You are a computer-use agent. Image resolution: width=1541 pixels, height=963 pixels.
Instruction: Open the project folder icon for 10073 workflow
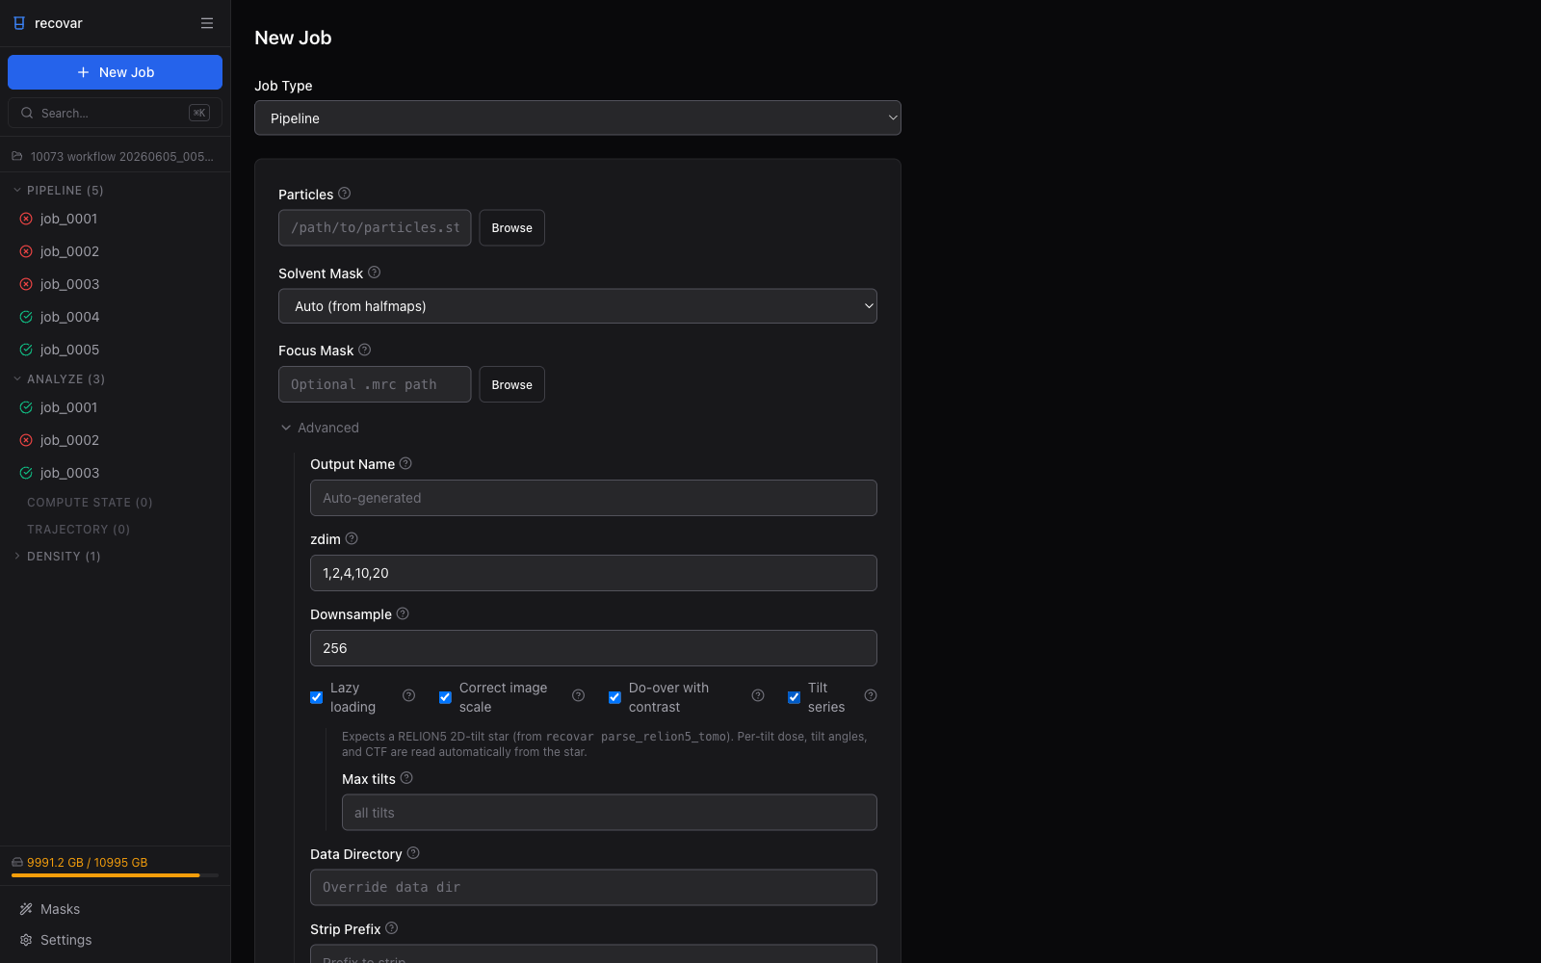coord(17,156)
